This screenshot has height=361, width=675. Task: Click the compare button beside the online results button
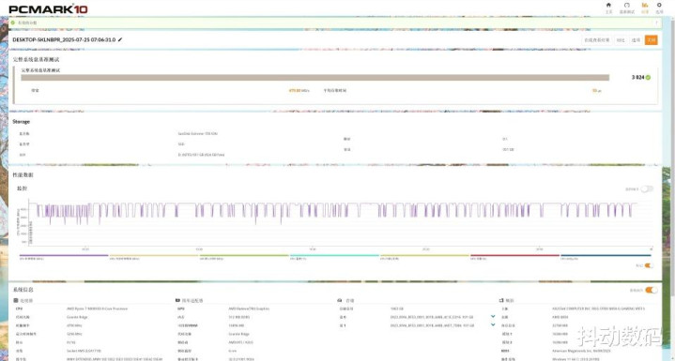coord(621,40)
